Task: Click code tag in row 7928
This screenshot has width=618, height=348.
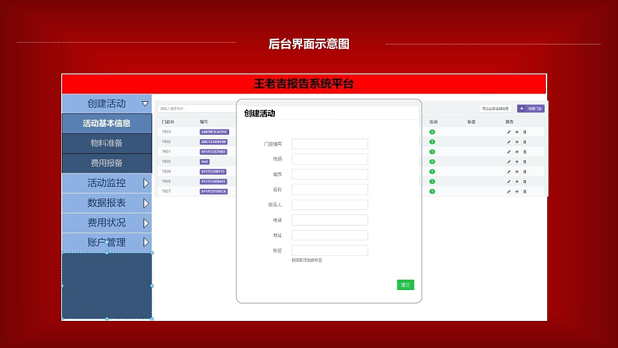Action: (x=213, y=182)
